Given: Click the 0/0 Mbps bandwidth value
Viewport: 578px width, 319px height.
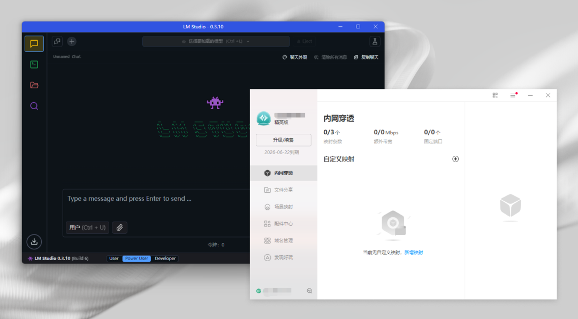Looking at the screenshot, I should pyautogui.click(x=386, y=132).
